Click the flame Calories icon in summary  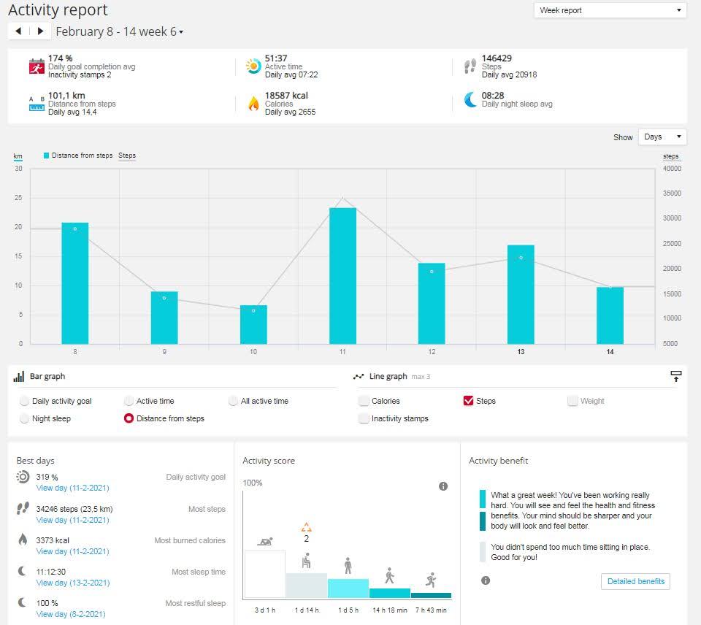click(x=253, y=103)
